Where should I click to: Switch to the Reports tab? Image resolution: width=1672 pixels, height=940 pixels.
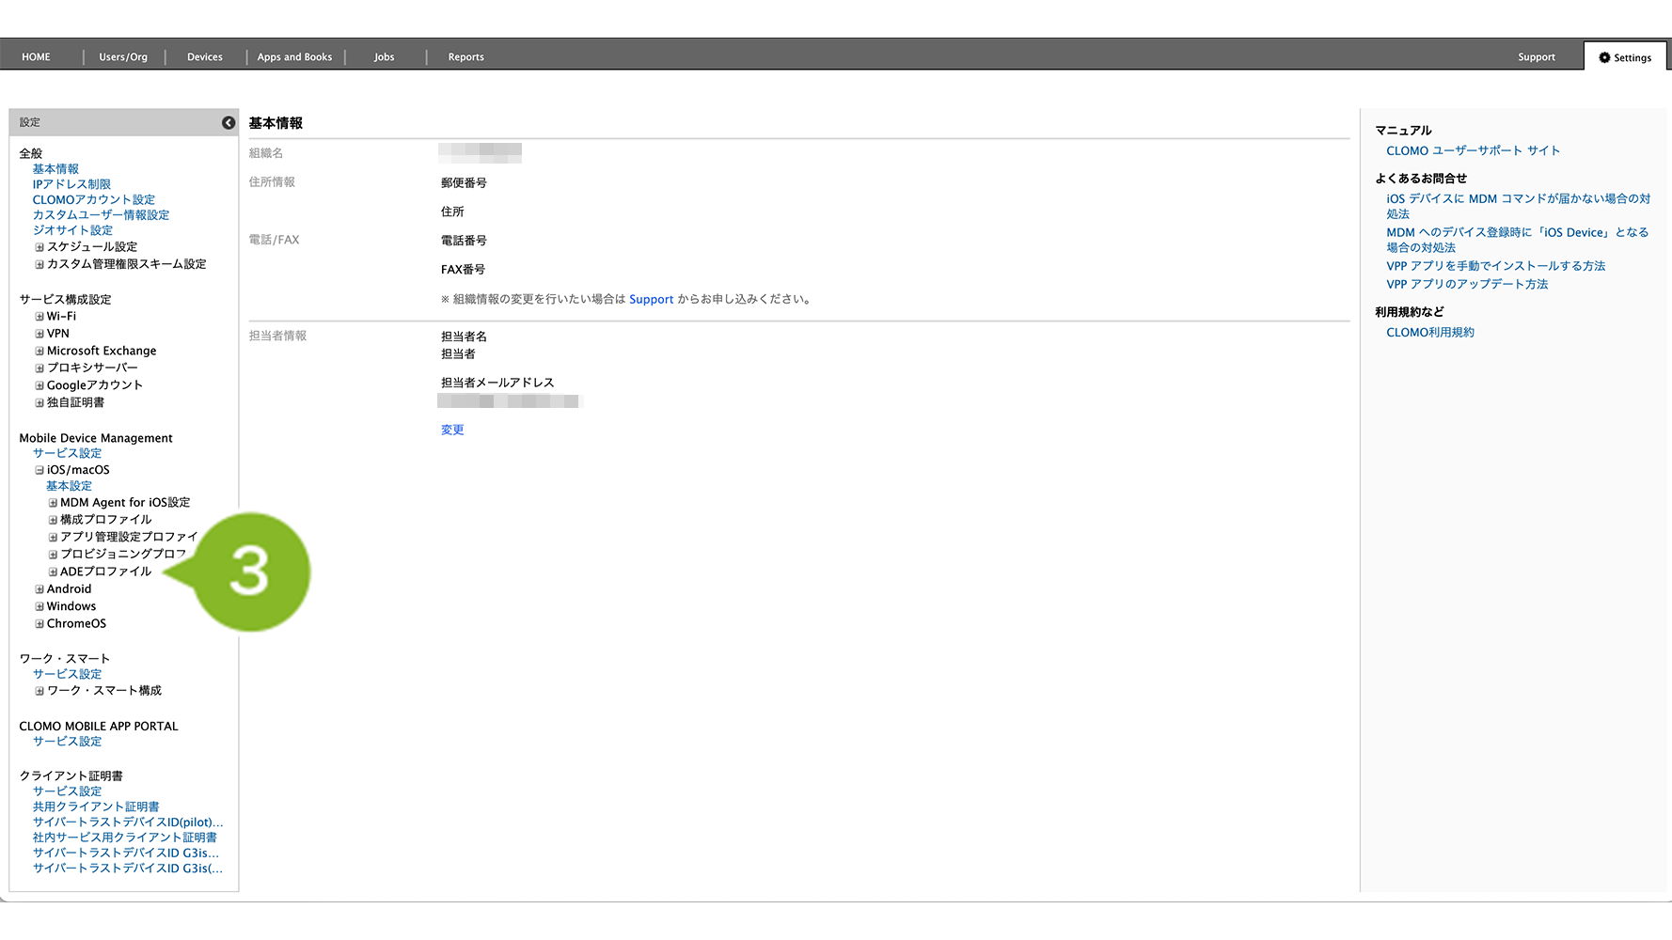[465, 57]
